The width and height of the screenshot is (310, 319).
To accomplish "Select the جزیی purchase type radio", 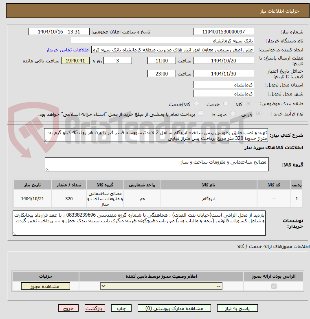I will [259, 114].
